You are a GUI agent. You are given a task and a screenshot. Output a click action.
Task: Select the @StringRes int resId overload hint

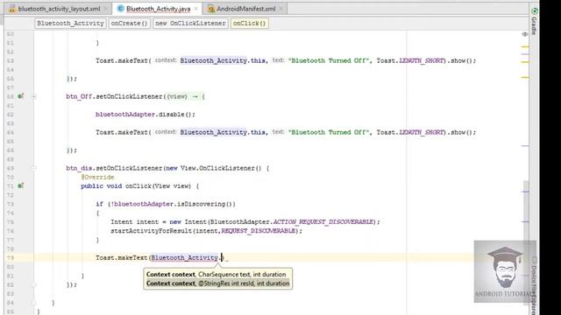coord(217,283)
